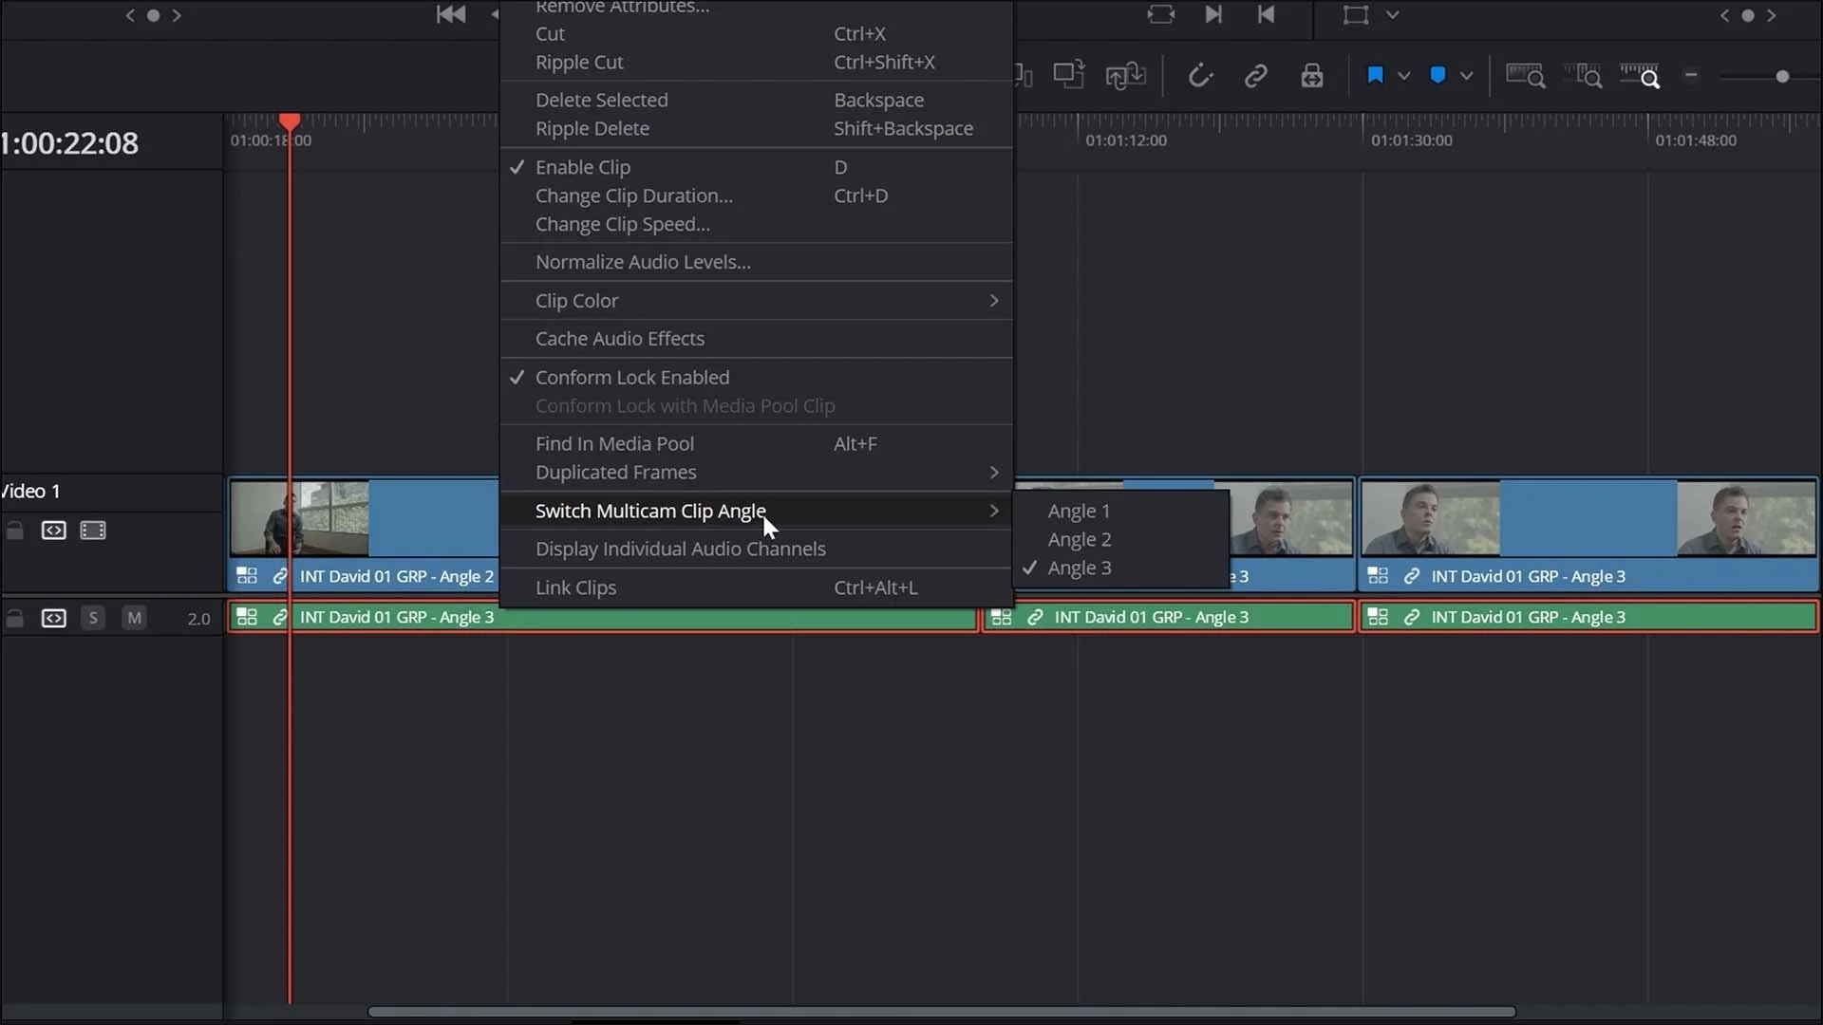Viewport: 1823px width, 1025px height.
Task: Adjust the timeline zoom slider handle
Action: (1783, 76)
